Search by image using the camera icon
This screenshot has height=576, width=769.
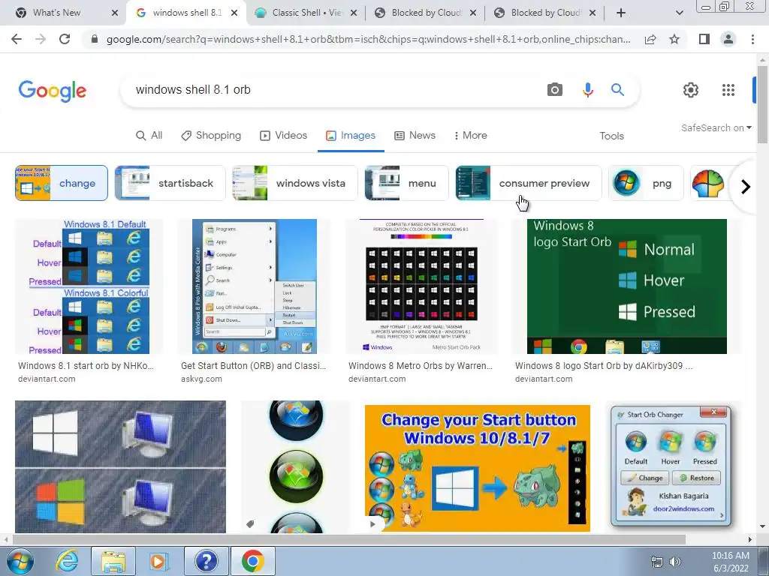[x=555, y=90]
